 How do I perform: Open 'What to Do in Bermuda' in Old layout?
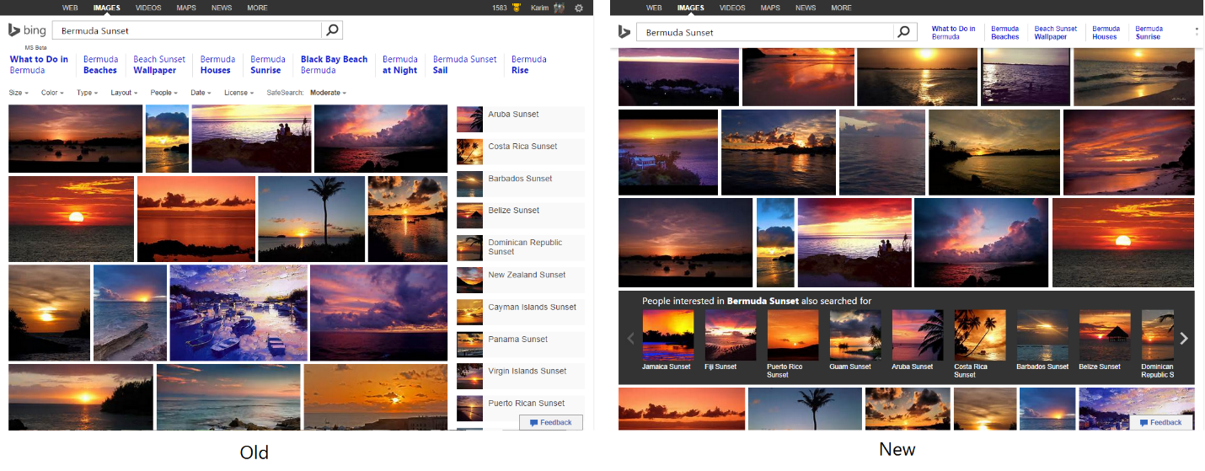coord(39,65)
